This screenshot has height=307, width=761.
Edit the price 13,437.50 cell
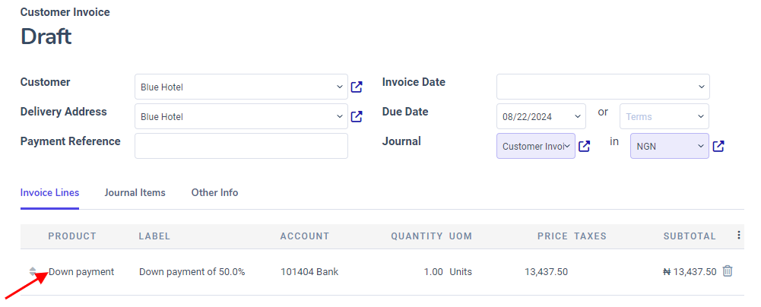click(x=546, y=272)
